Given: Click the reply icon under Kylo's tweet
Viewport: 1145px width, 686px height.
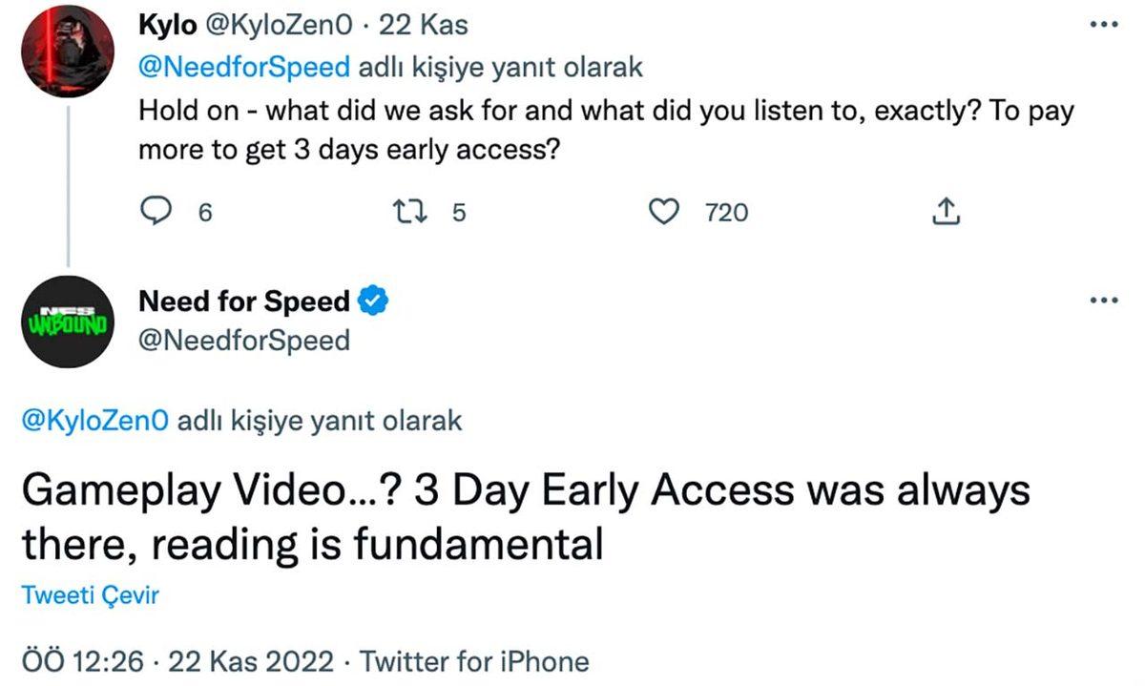Looking at the screenshot, I should tap(155, 212).
